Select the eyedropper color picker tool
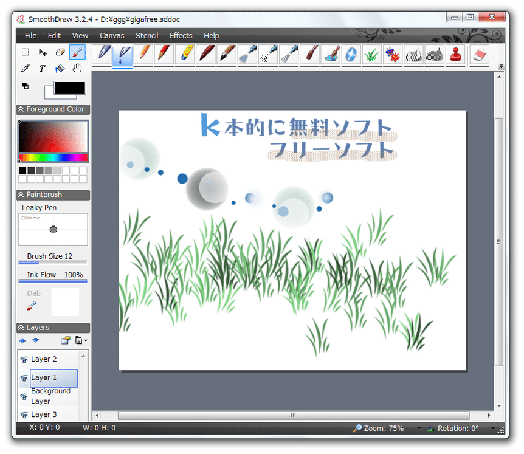The image size is (524, 454). (26, 69)
